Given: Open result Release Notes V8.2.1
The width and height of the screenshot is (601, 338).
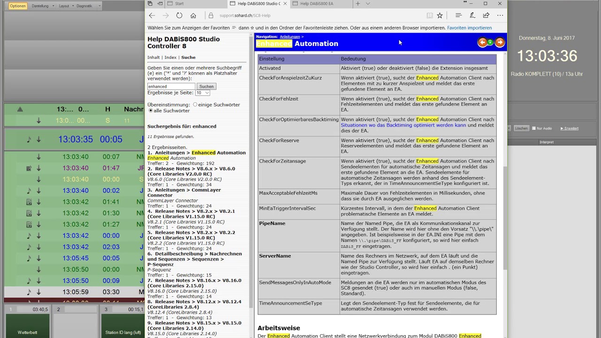Looking at the screenshot, I should tap(191, 214).
